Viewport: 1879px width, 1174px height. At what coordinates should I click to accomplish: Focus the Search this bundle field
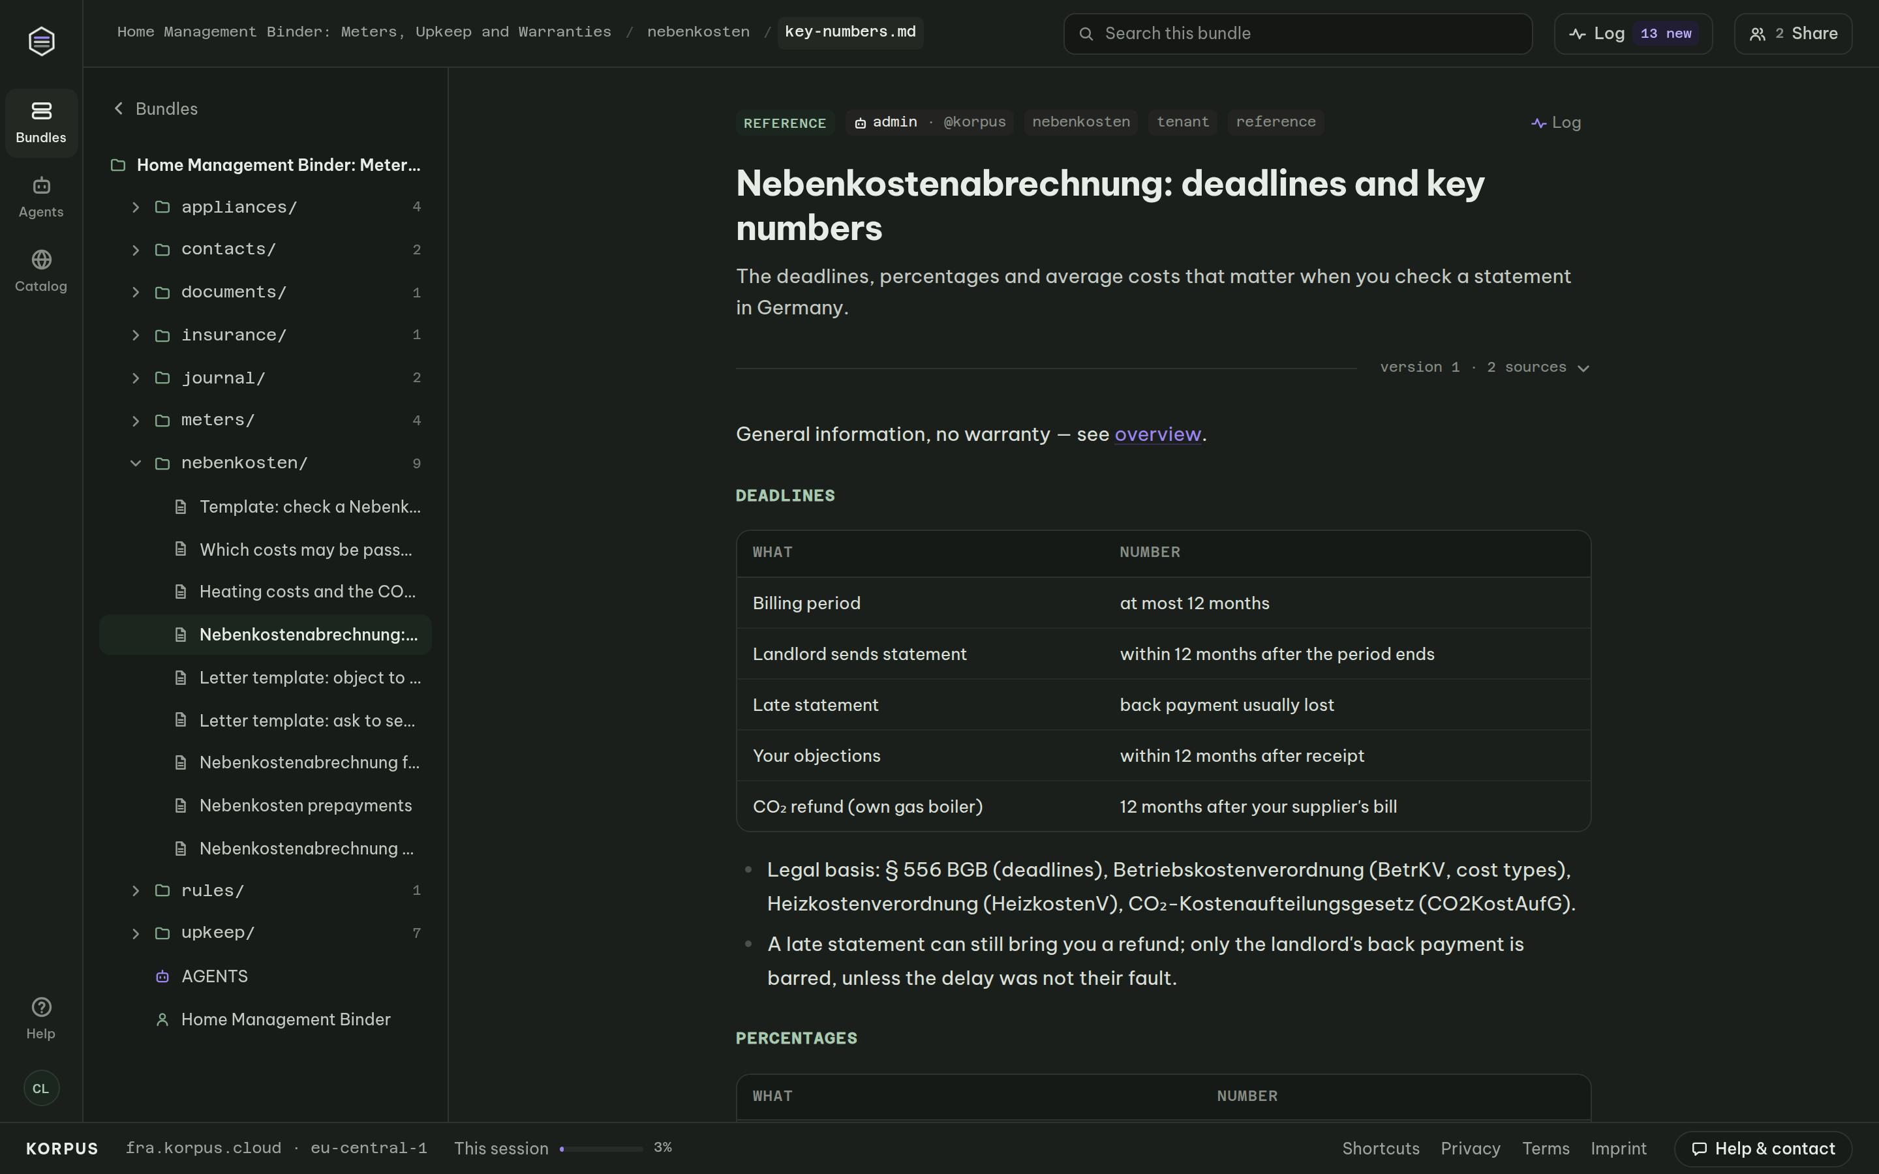1298,33
